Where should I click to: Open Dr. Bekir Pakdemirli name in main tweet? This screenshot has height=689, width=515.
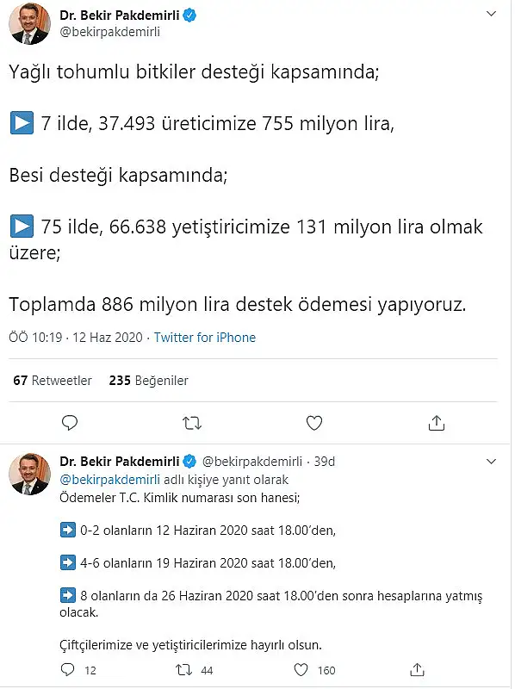tap(120, 16)
